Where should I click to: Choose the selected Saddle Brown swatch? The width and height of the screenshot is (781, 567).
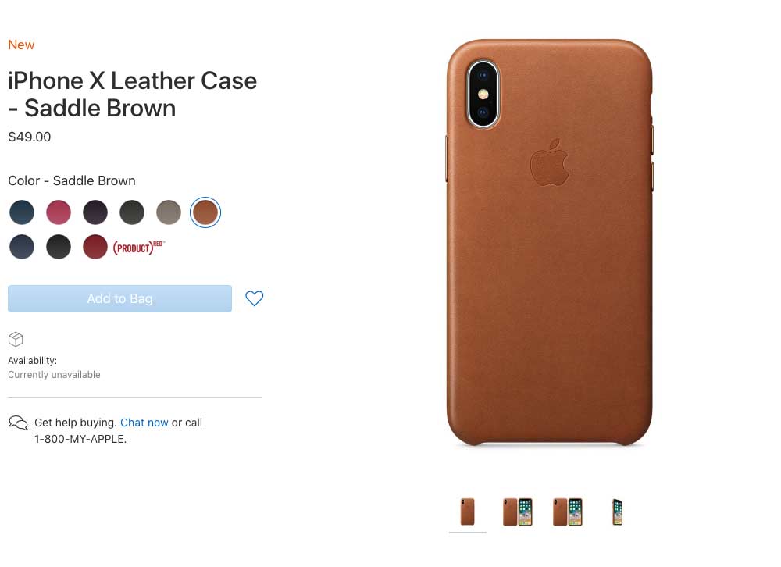[205, 212]
